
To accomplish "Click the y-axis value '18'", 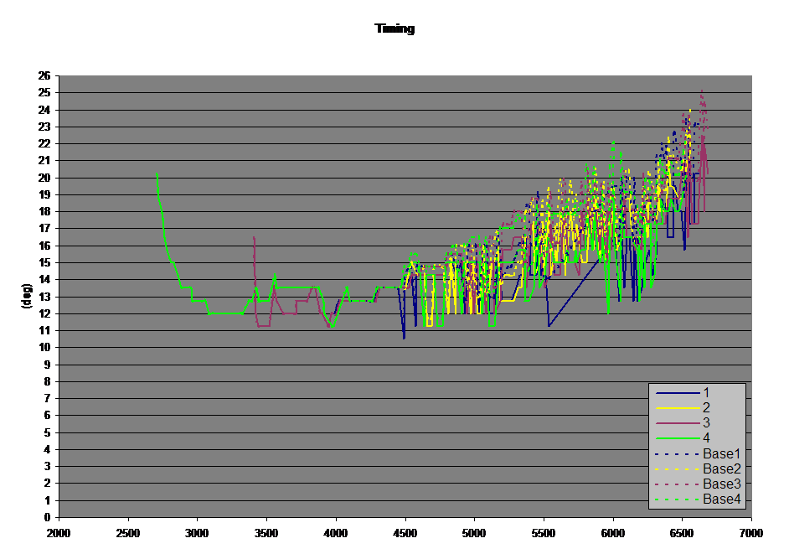I will coord(44,211).
